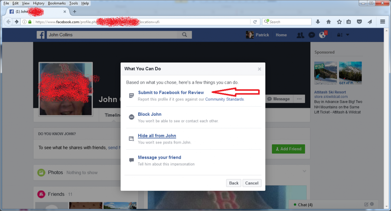391x211 pixels.
Task: Close the current Facebook tab
Action: [x=65, y=11]
